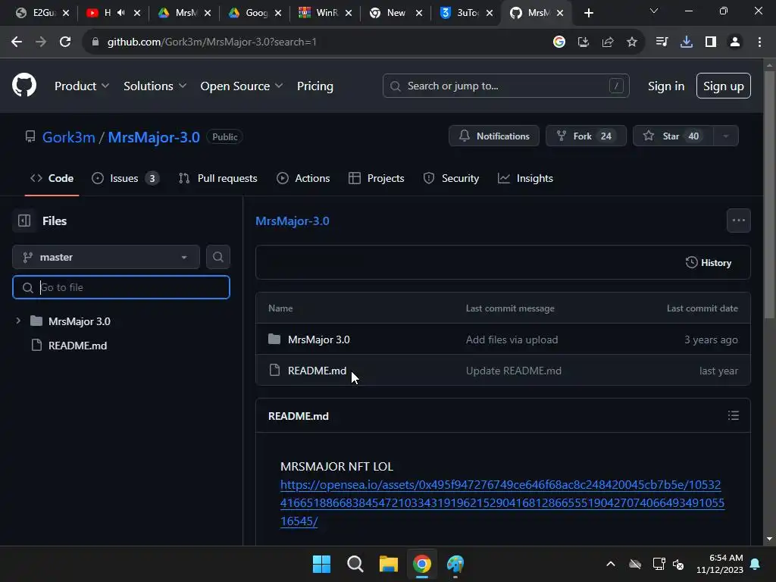Open the Actions tab
Viewport: 776px width, 582px height.
303,178
